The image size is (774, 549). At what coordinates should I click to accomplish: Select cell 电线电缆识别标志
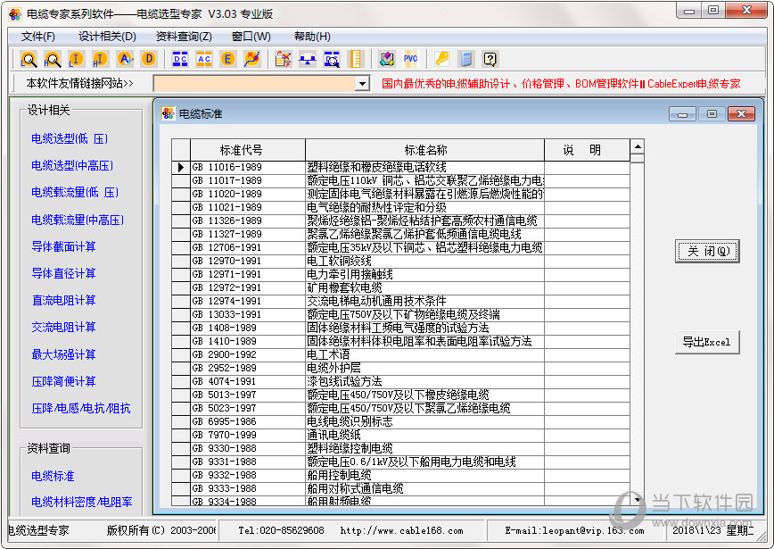click(x=425, y=421)
